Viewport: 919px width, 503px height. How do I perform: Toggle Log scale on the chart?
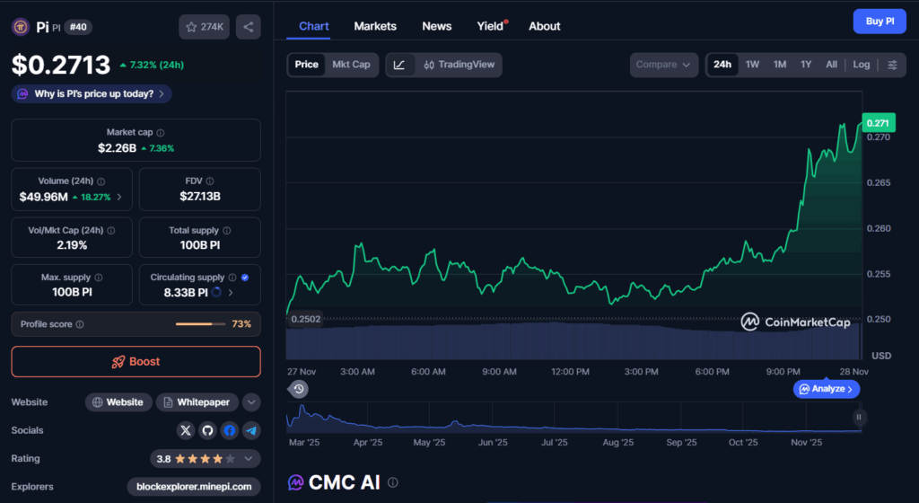click(862, 65)
